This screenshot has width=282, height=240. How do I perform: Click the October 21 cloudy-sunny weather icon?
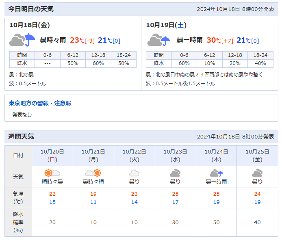[x=93, y=173]
